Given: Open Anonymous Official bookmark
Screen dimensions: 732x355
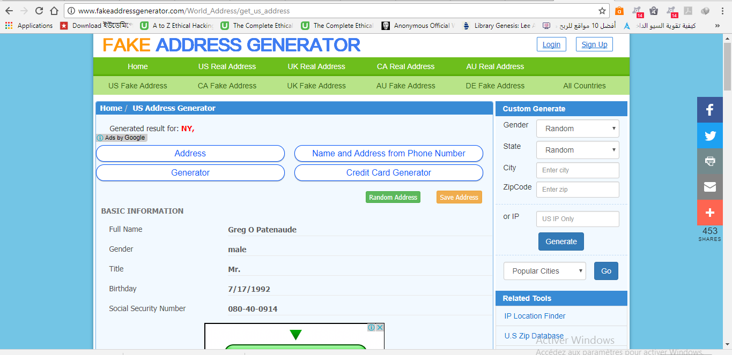Looking at the screenshot, I should click(x=418, y=25).
